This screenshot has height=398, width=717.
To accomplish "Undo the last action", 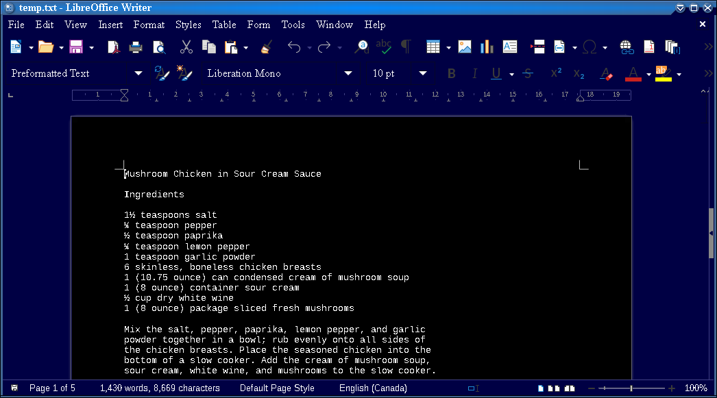I will click(294, 47).
